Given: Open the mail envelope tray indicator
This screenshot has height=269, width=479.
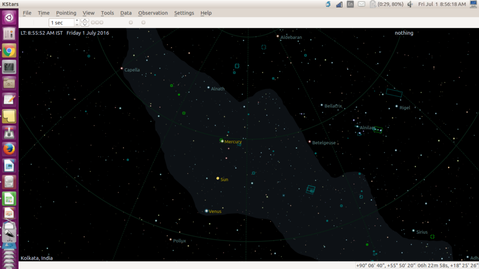Looking at the screenshot, I should coord(362,4).
